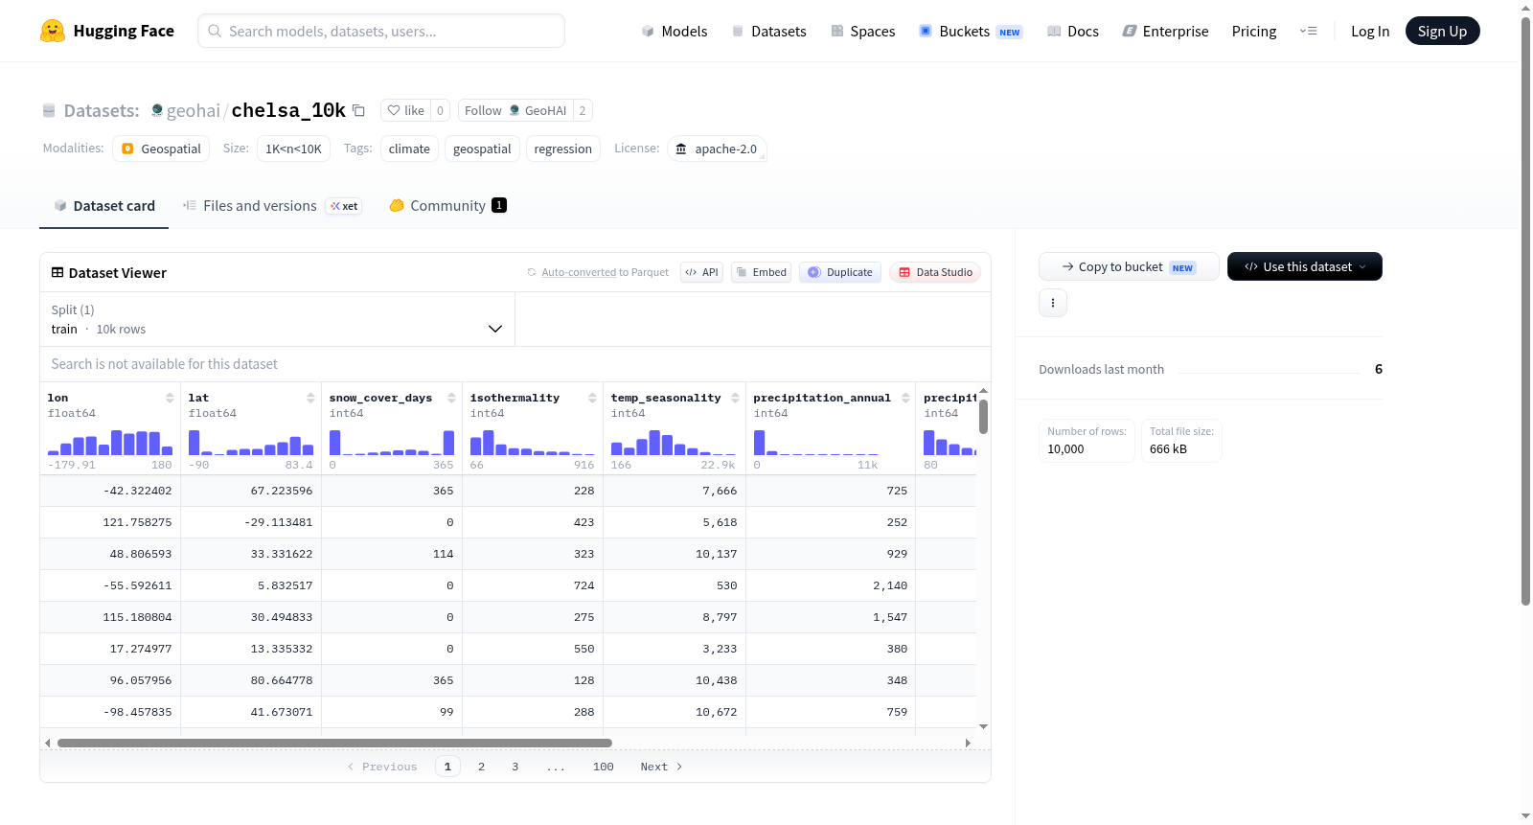Select the geospatial tag
Image resolution: width=1533 pixels, height=825 pixels.
click(x=482, y=149)
